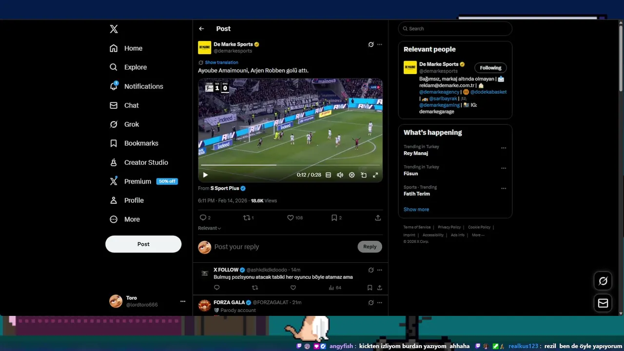Open Bookmarks in sidebar
The image size is (624, 351).
point(134,143)
